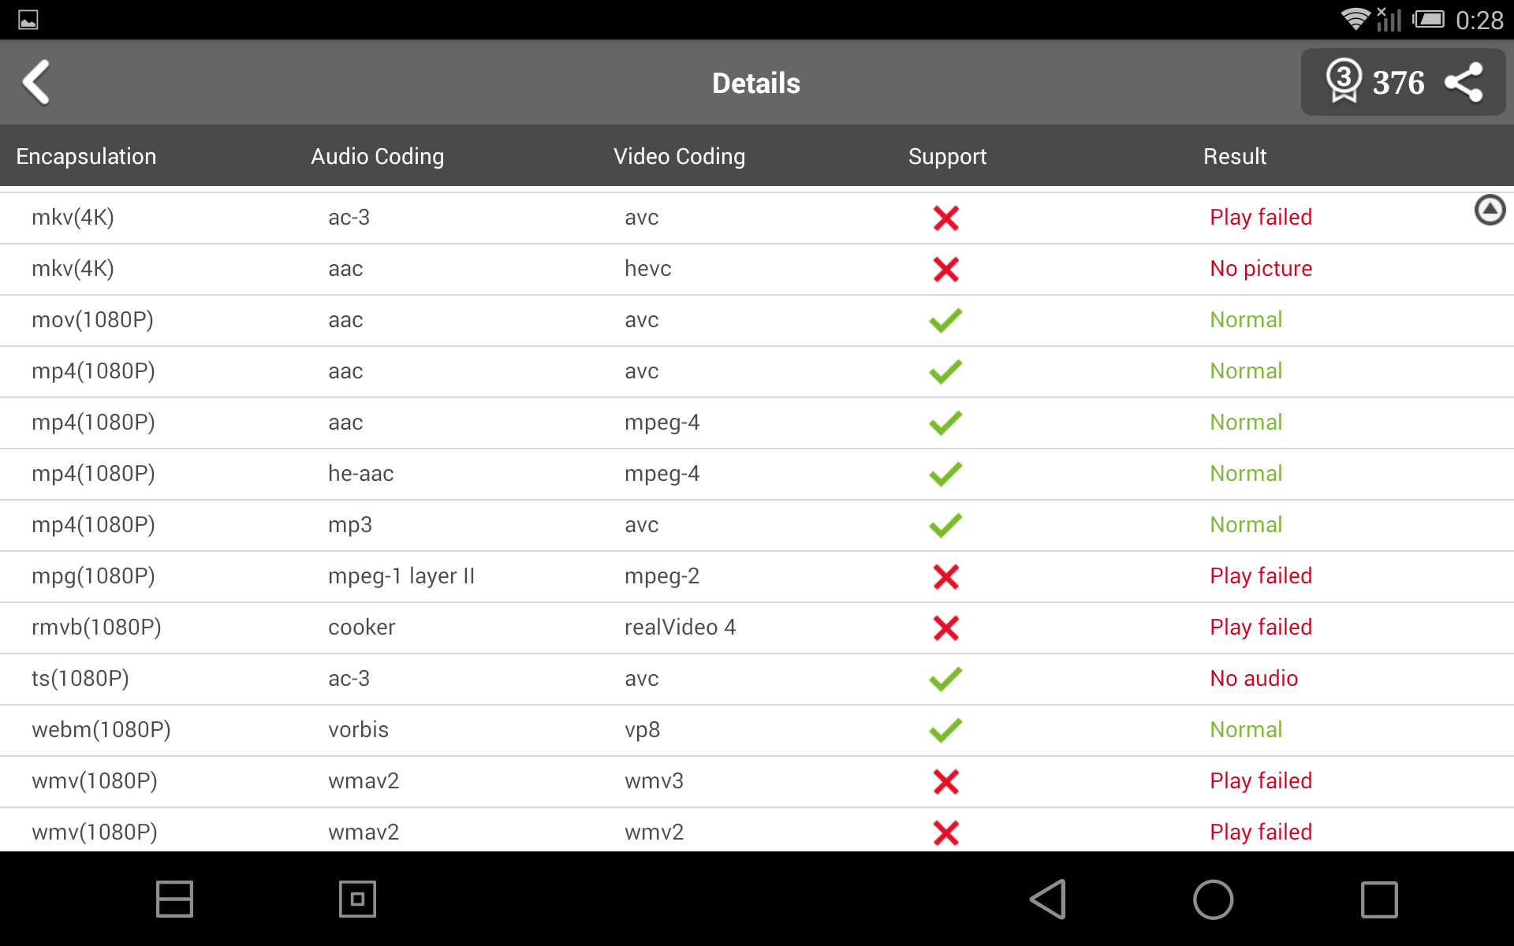This screenshot has width=1514, height=946.
Task: Tap the split-screen icon in navigation bar
Action: pyautogui.click(x=174, y=899)
